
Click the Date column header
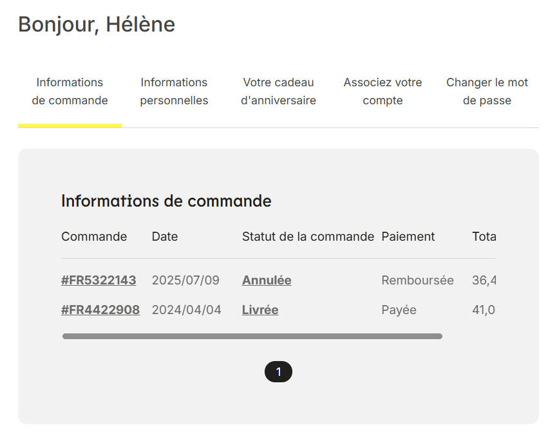pyautogui.click(x=165, y=236)
